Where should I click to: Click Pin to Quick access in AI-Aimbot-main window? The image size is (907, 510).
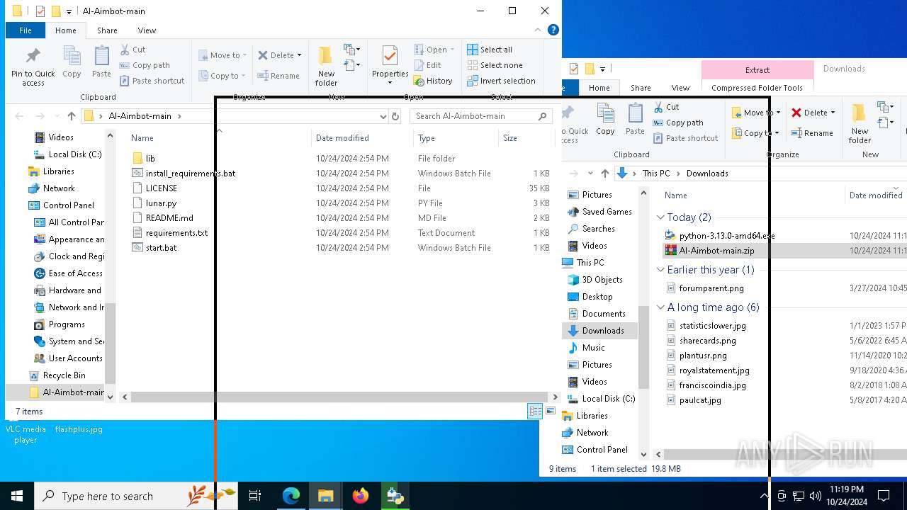(33, 68)
